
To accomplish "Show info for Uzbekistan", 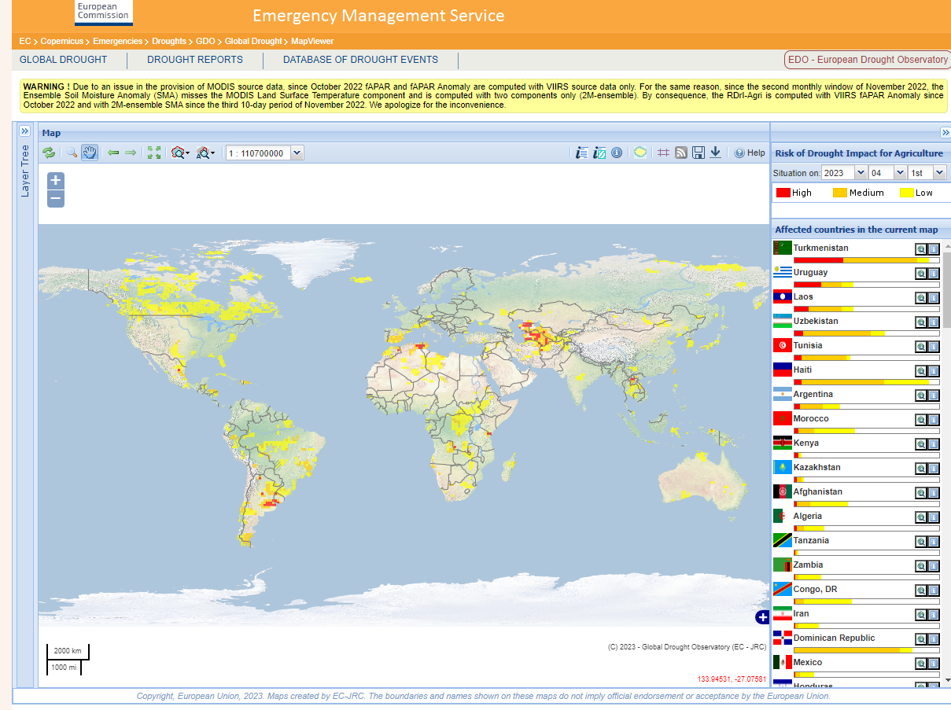I will [933, 322].
